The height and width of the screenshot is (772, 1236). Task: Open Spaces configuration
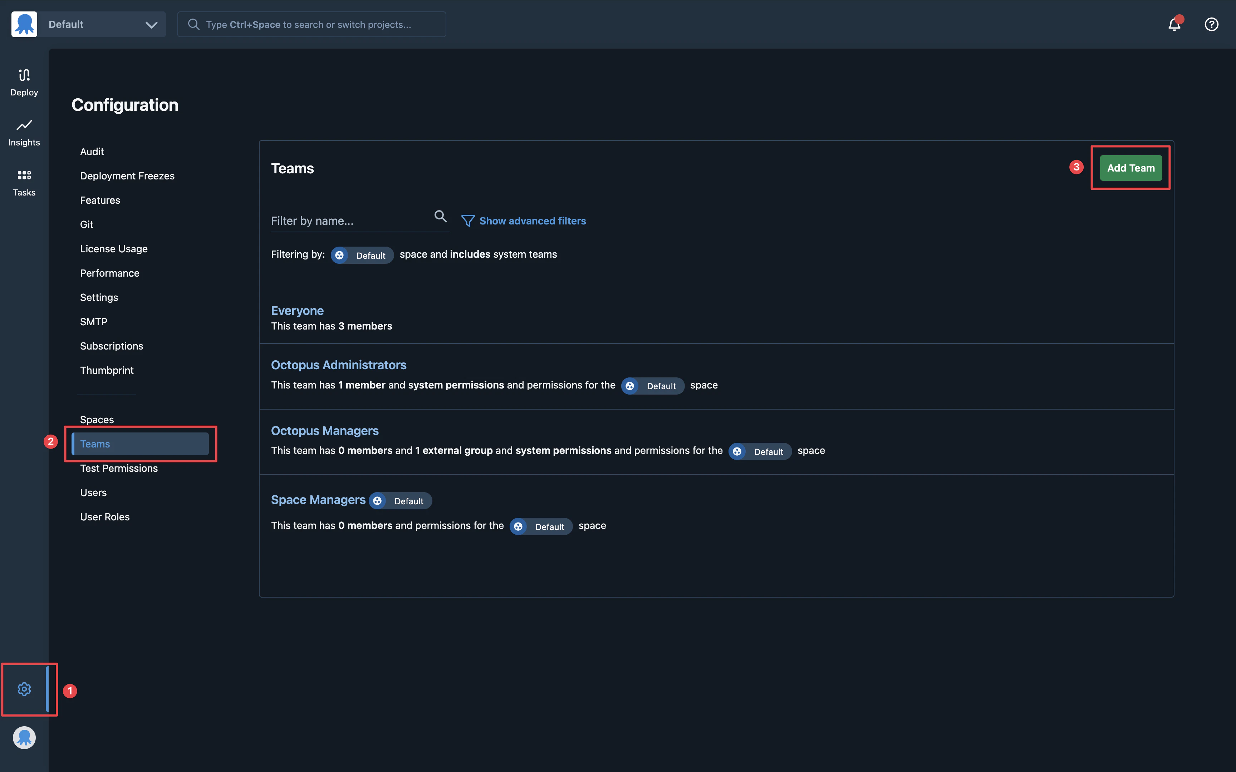pos(97,420)
